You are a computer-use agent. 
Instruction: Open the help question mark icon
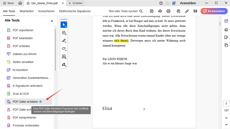click(161, 3)
